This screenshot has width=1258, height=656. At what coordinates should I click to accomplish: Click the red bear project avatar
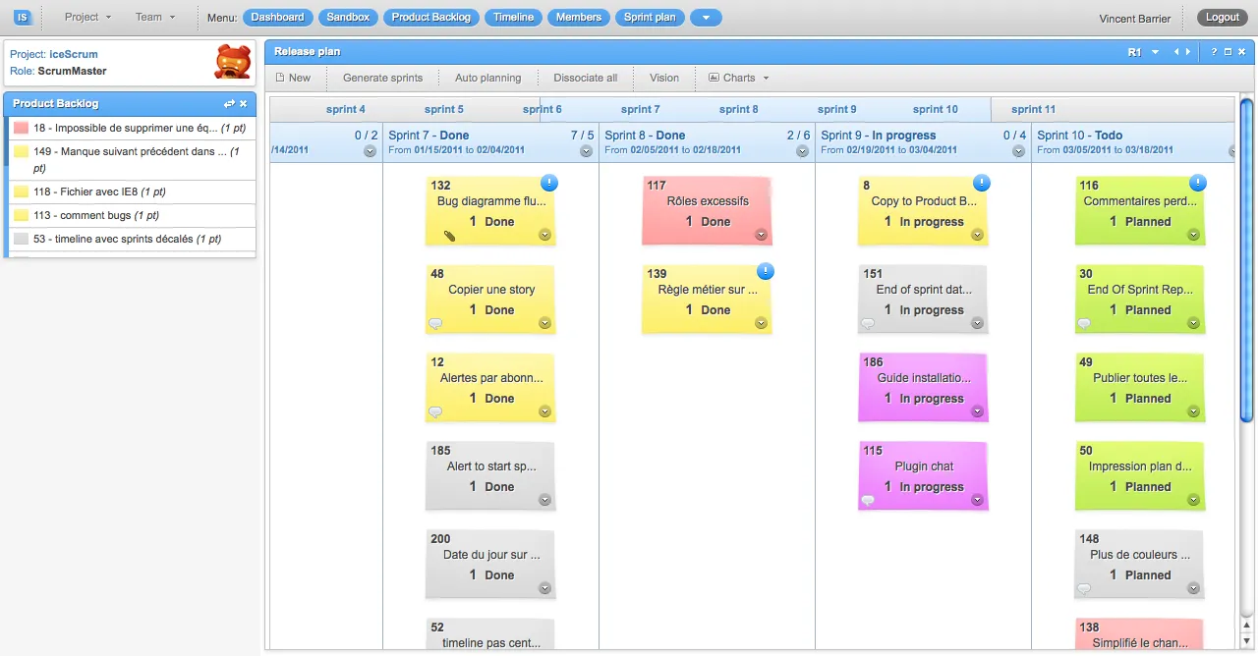pyautogui.click(x=232, y=62)
